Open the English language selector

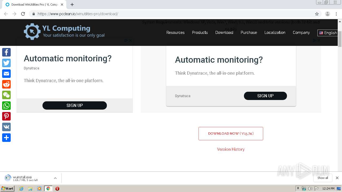pyautogui.click(x=328, y=33)
